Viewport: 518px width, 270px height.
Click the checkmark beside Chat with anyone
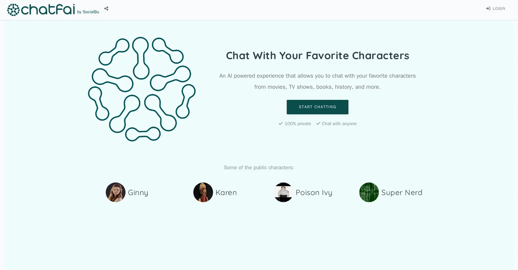click(x=318, y=123)
